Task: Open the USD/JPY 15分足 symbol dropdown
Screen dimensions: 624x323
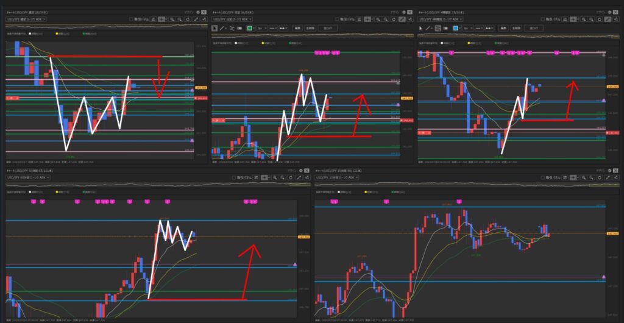Action: pyautogui.click(x=336, y=177)
